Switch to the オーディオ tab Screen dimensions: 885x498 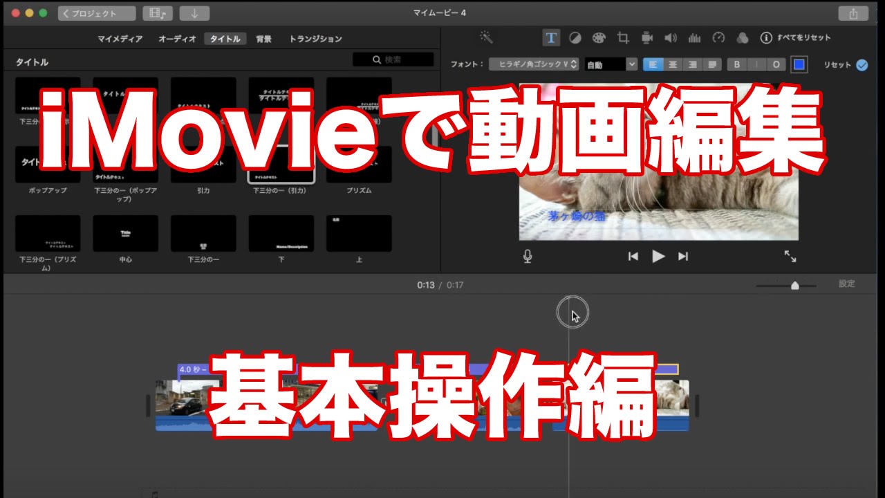[178, 39]
